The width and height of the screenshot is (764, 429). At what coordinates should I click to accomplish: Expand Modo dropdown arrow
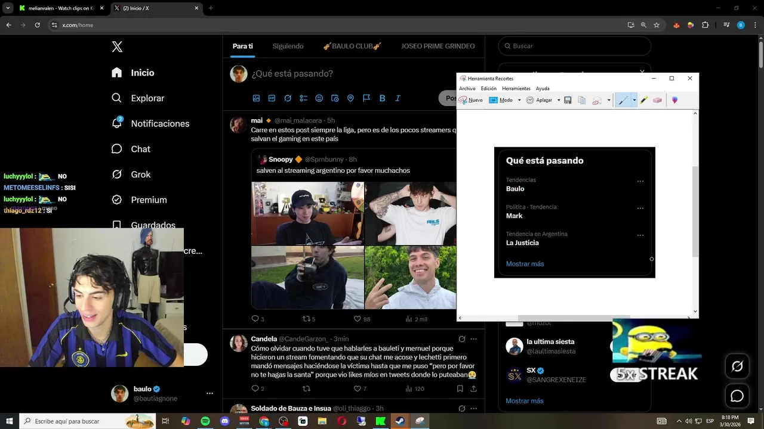click(519, 100)
